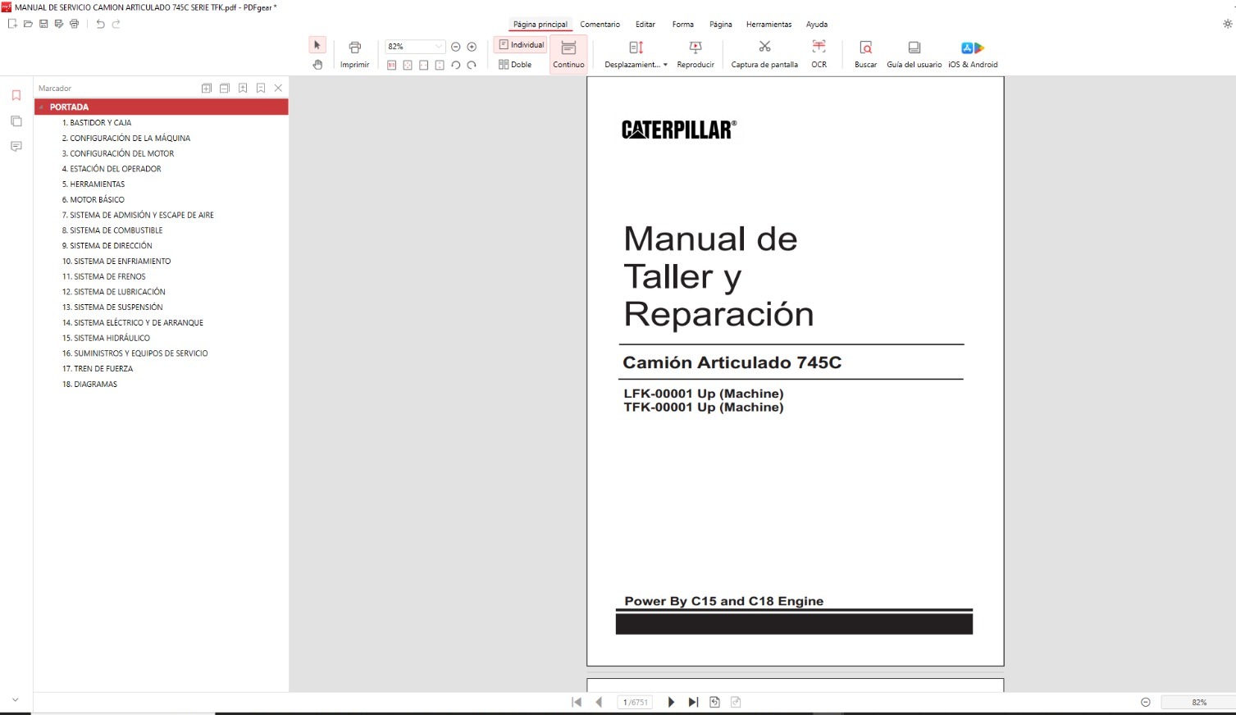Open the Desplazamiento dropdown
The width and height of the screenshot is (1236, 715).
coord(636,54)
